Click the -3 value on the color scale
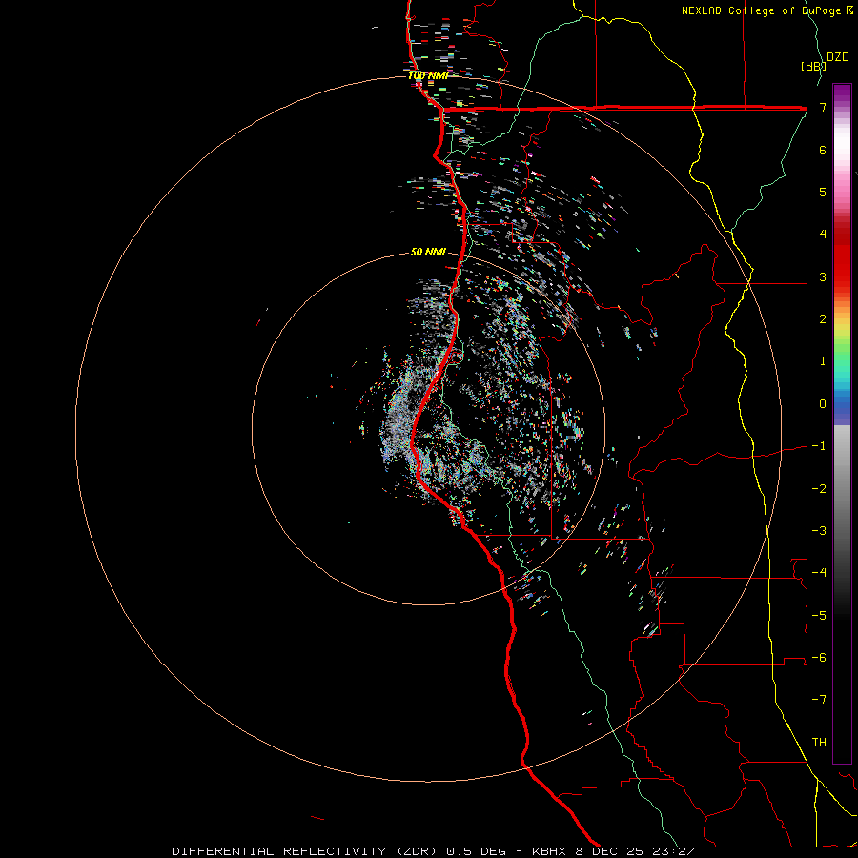Viewport: 858px width, 858px height. pyautogui.click(x=819, y=531)
